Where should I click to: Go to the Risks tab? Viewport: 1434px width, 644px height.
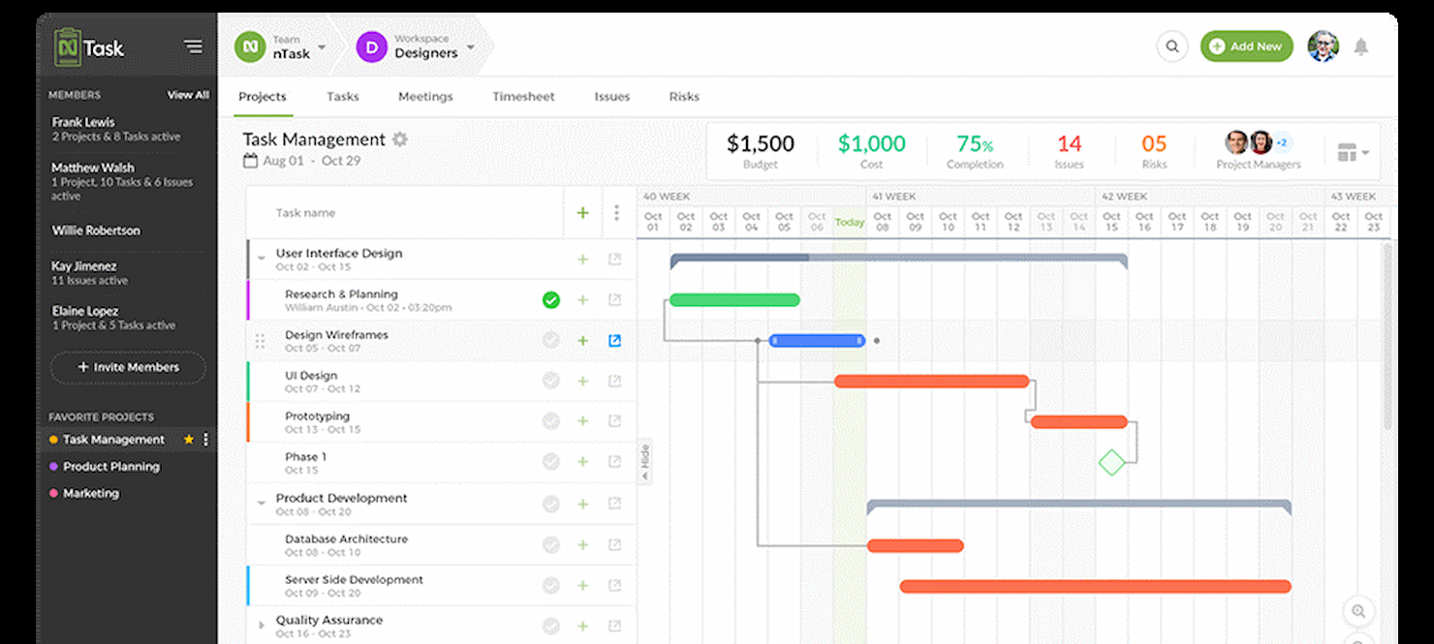684,97
